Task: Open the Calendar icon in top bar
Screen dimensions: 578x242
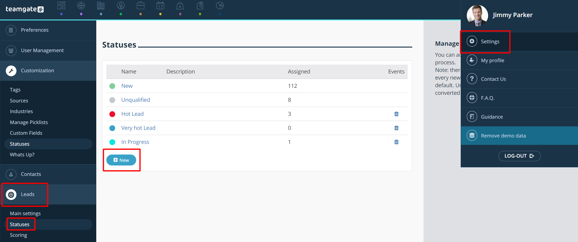Action: 160,5
